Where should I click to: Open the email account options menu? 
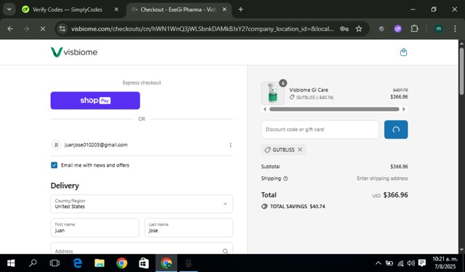230,145
